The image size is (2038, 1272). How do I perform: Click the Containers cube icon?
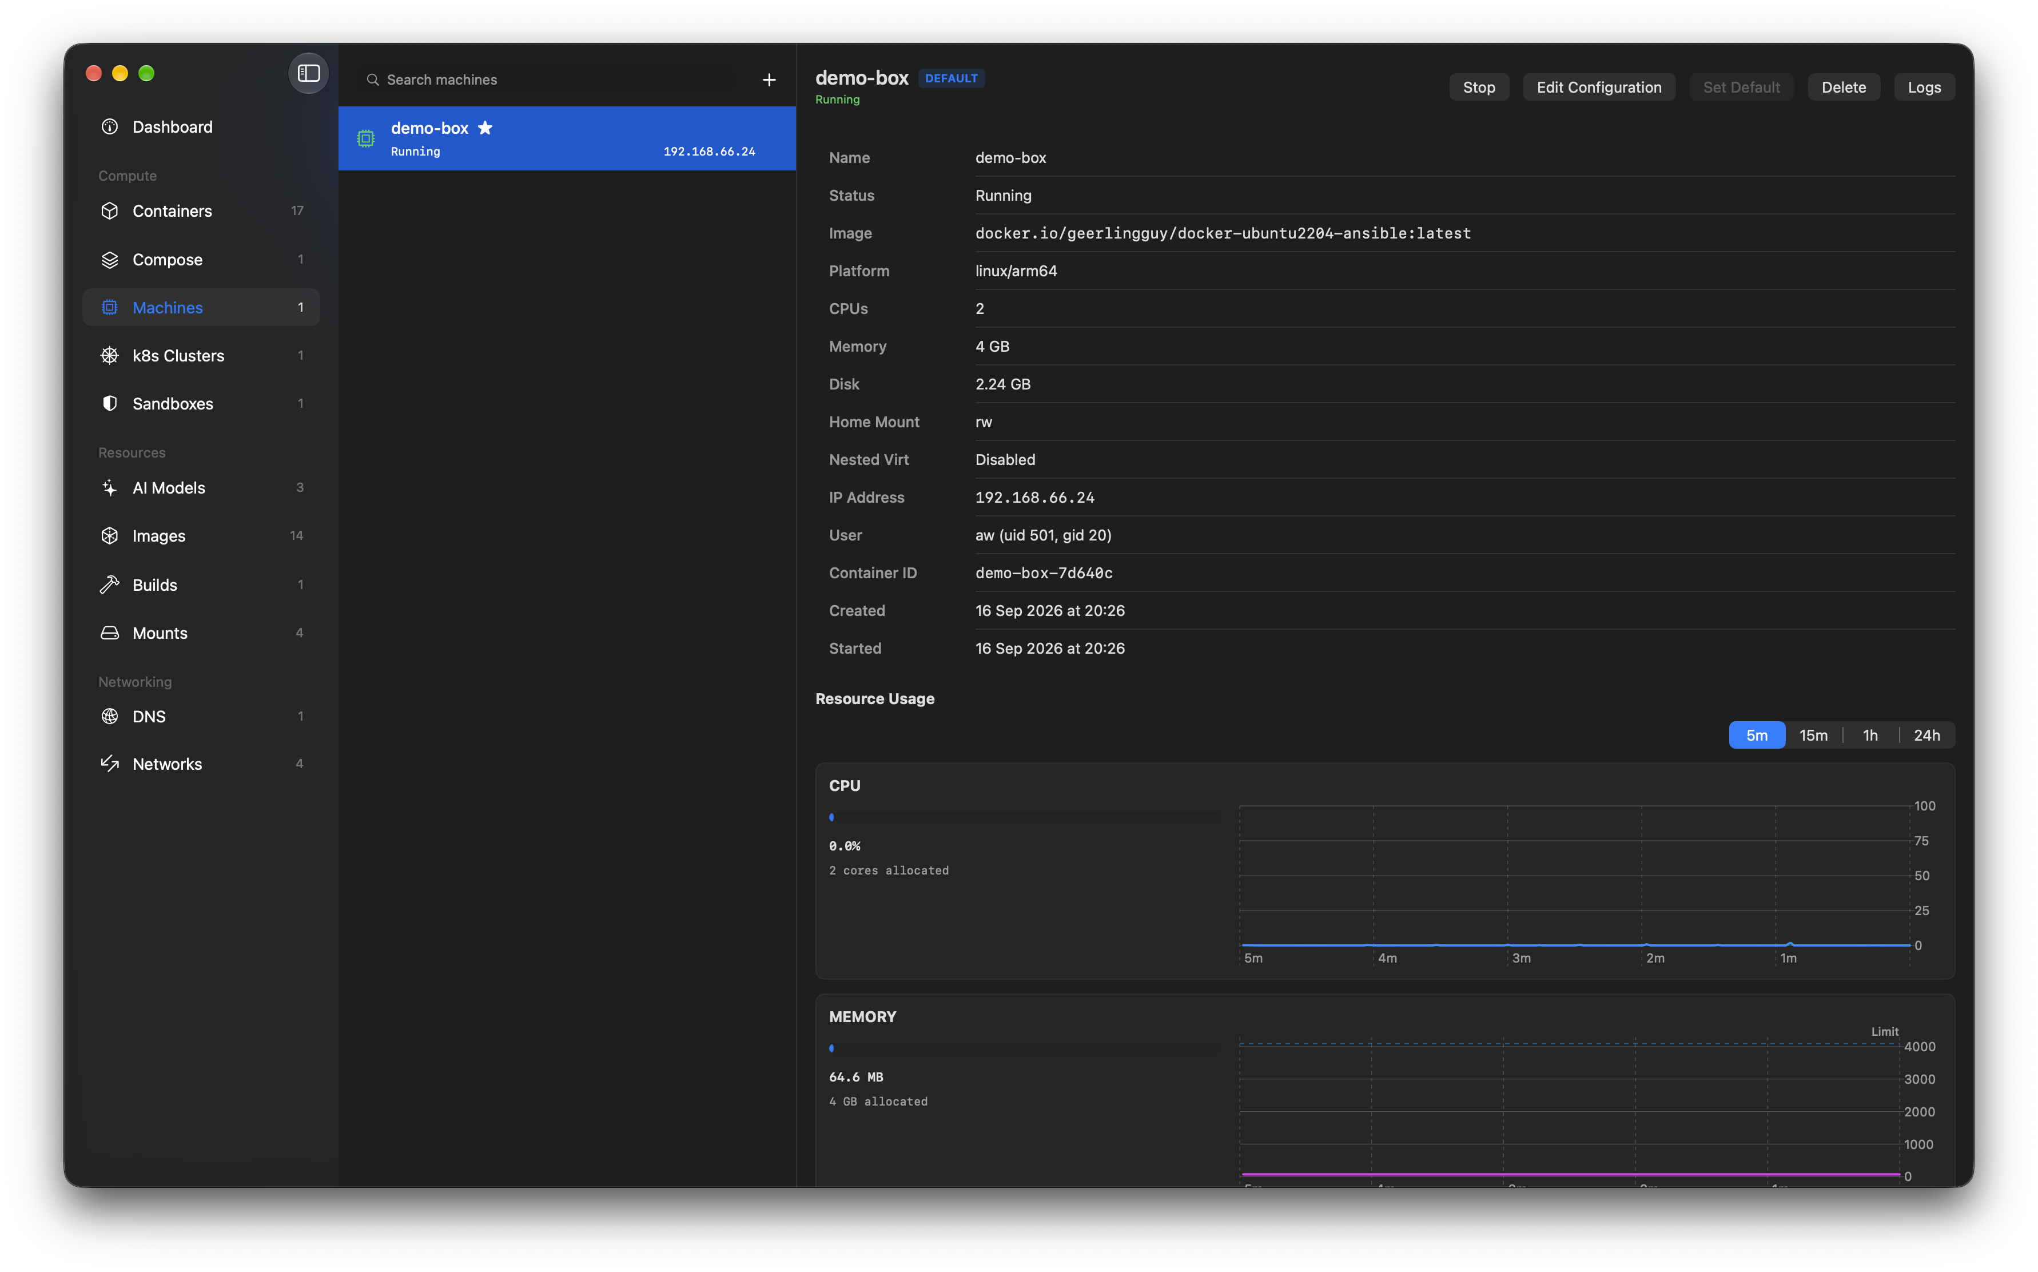coord(109,211)
